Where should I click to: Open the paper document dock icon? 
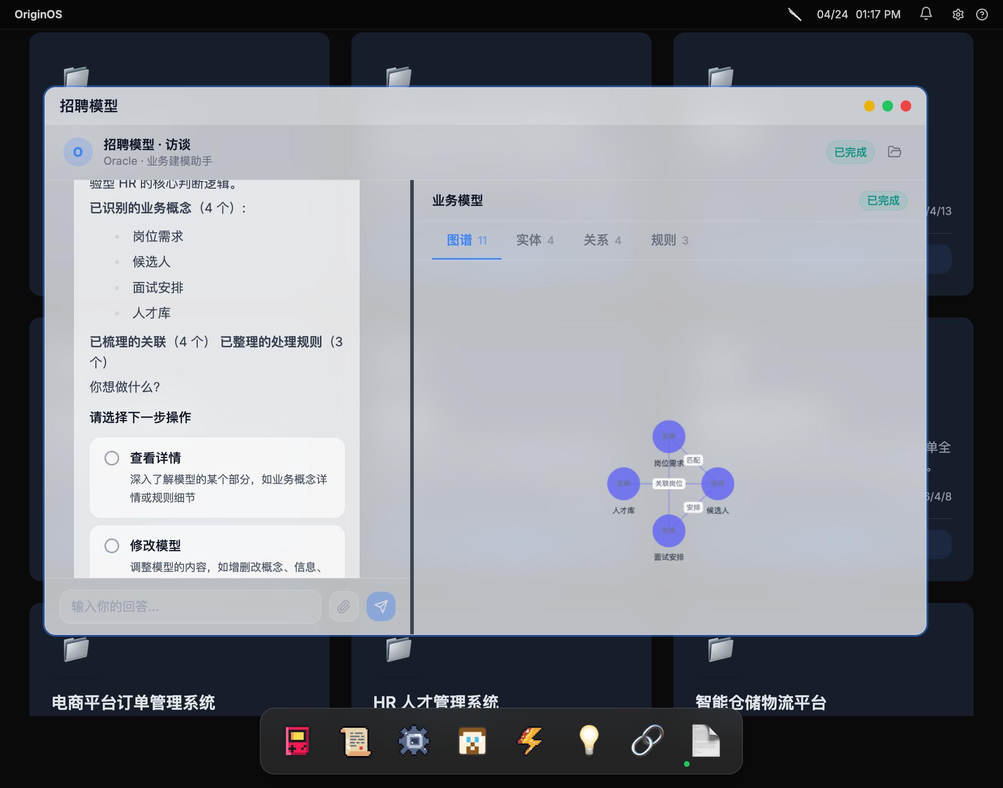[x=705, y=741]
